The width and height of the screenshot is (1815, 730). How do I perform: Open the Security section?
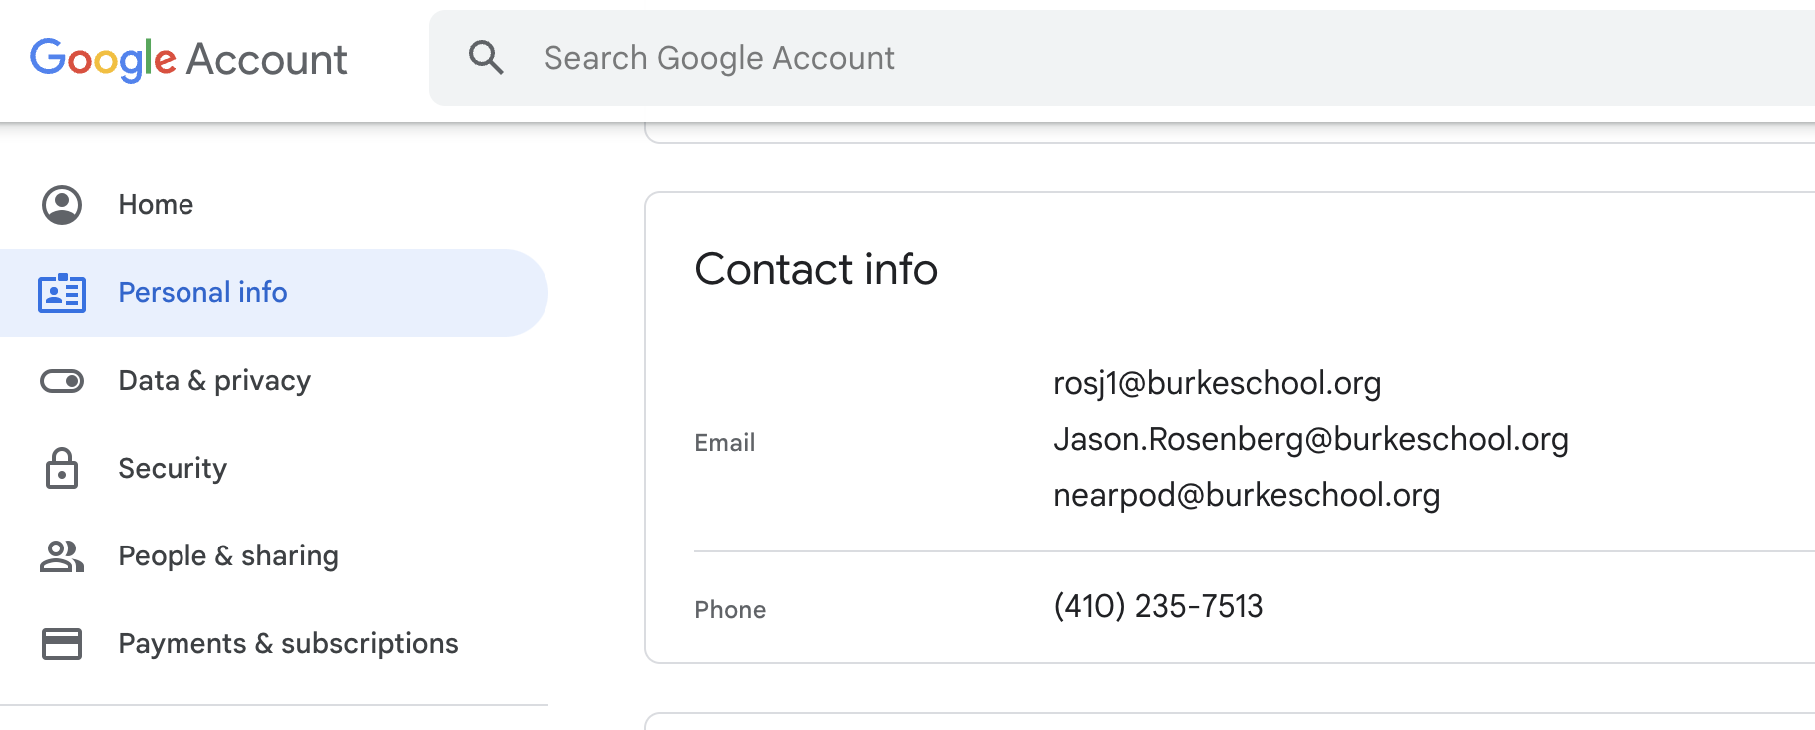(x=274, y=469)
